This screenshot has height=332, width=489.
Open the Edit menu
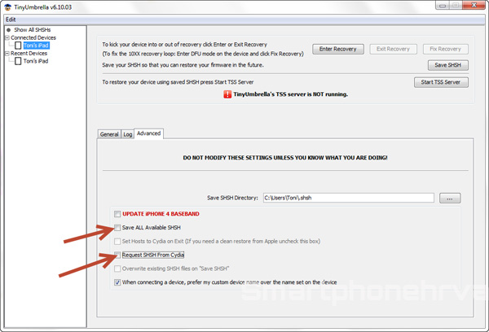tap(11, 19)
